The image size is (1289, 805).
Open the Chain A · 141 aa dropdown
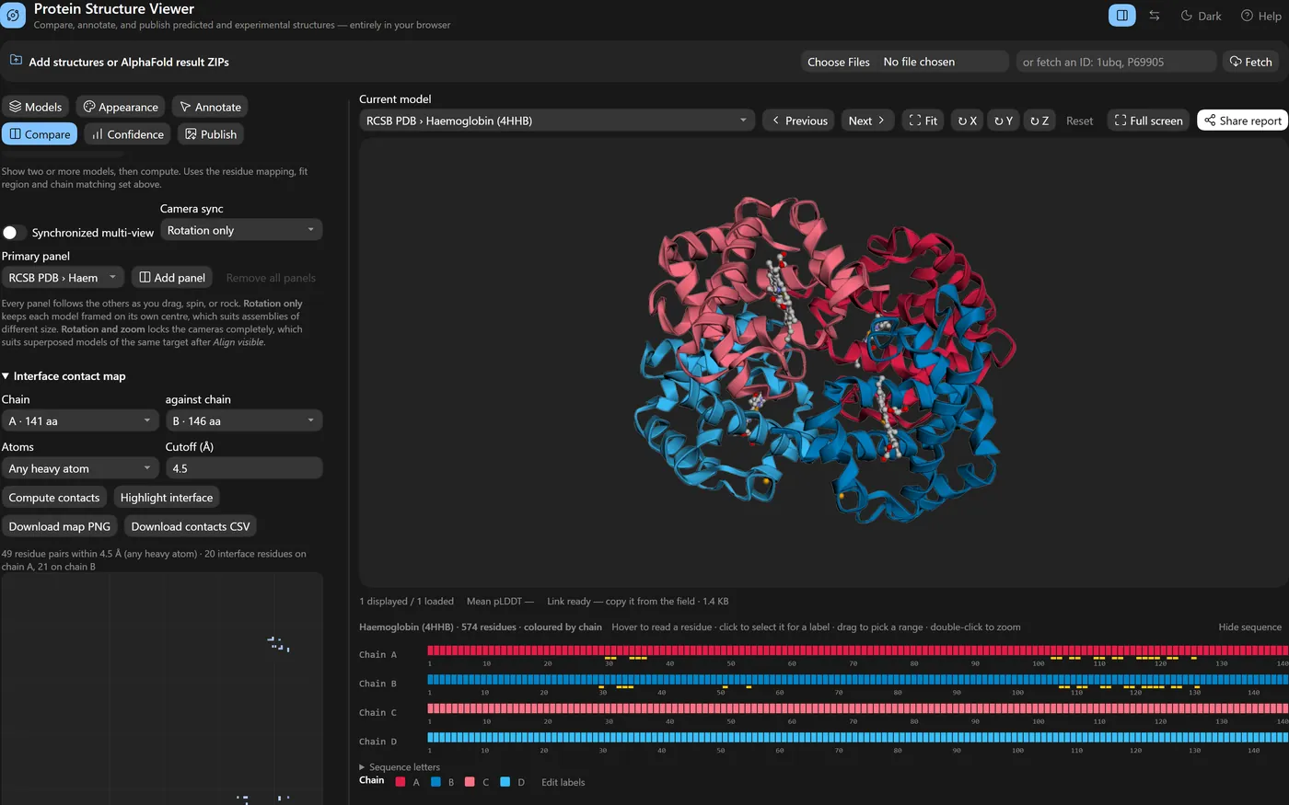point(80,421)
